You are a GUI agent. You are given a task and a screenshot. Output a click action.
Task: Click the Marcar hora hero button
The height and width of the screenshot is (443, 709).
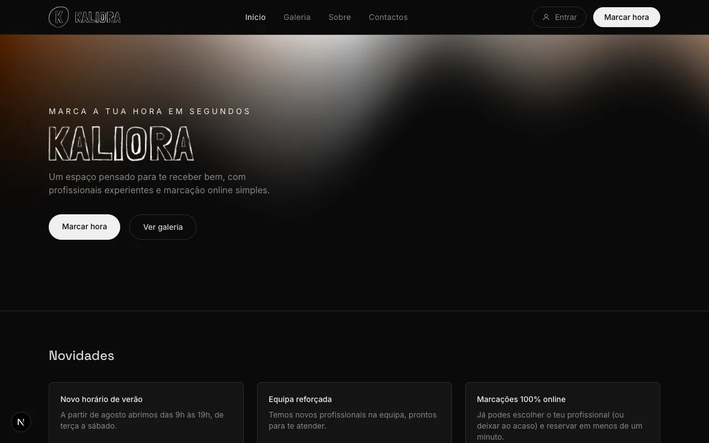tap(84, 227)
